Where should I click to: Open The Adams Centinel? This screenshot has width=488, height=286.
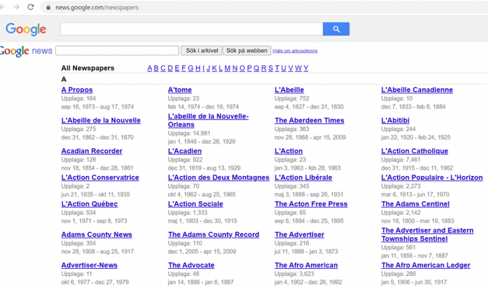416,204
